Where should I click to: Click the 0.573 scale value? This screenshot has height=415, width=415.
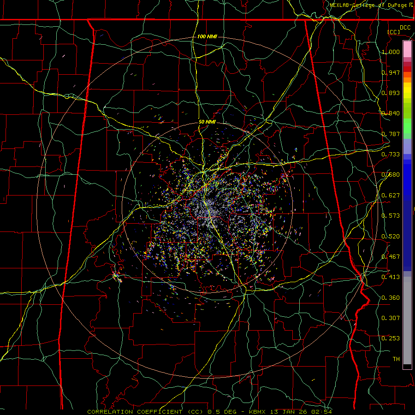[391, 216]
